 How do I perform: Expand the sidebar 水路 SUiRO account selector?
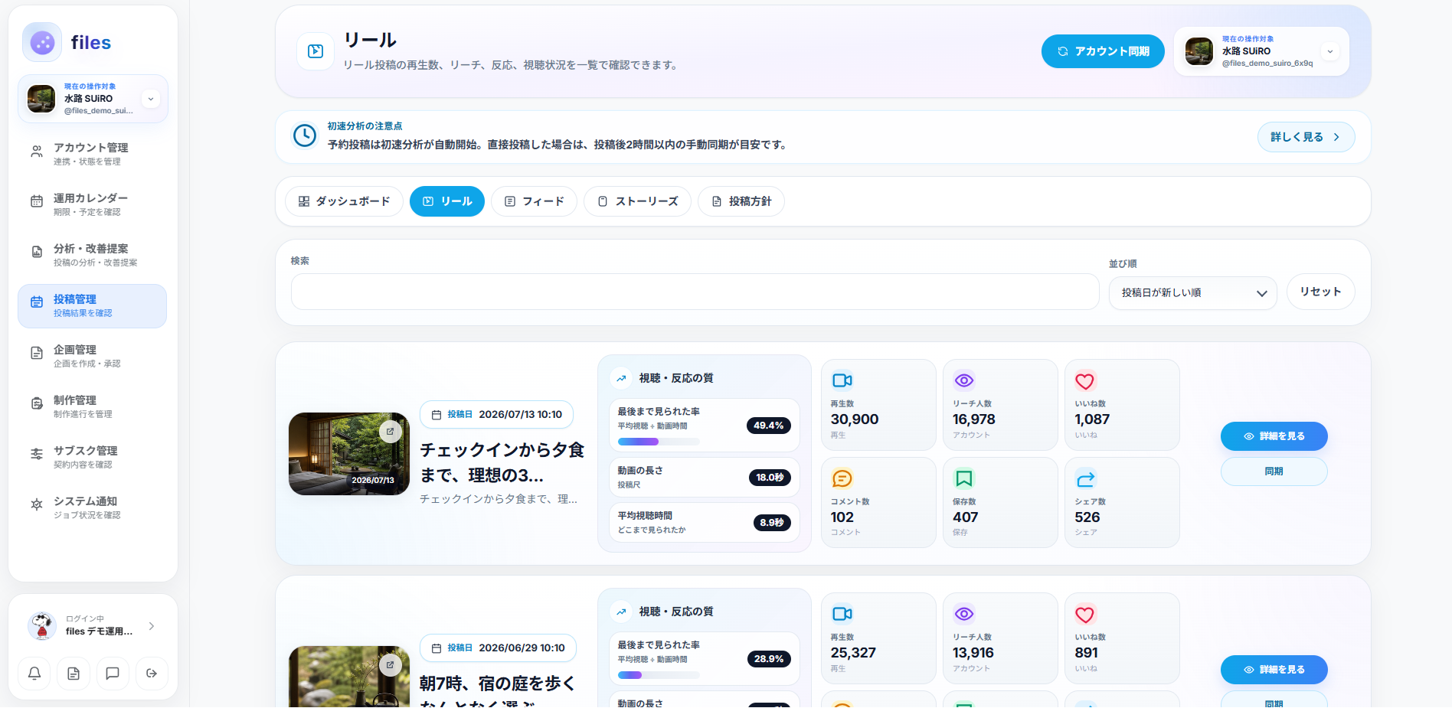point(151,99)
